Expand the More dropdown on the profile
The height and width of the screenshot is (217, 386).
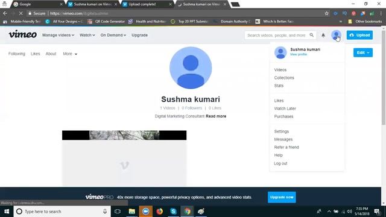click(x=70, y=54)
